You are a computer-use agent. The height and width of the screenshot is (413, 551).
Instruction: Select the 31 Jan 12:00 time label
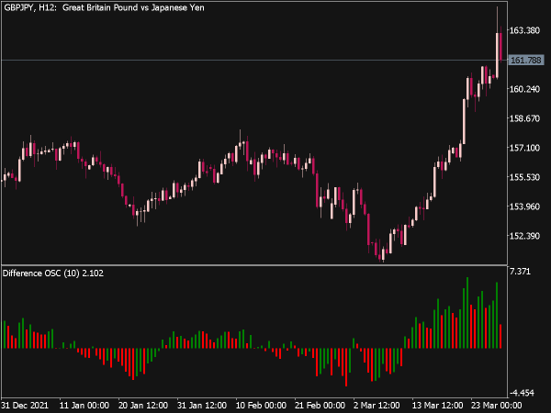pyautogui.click(x=202, y=406)
